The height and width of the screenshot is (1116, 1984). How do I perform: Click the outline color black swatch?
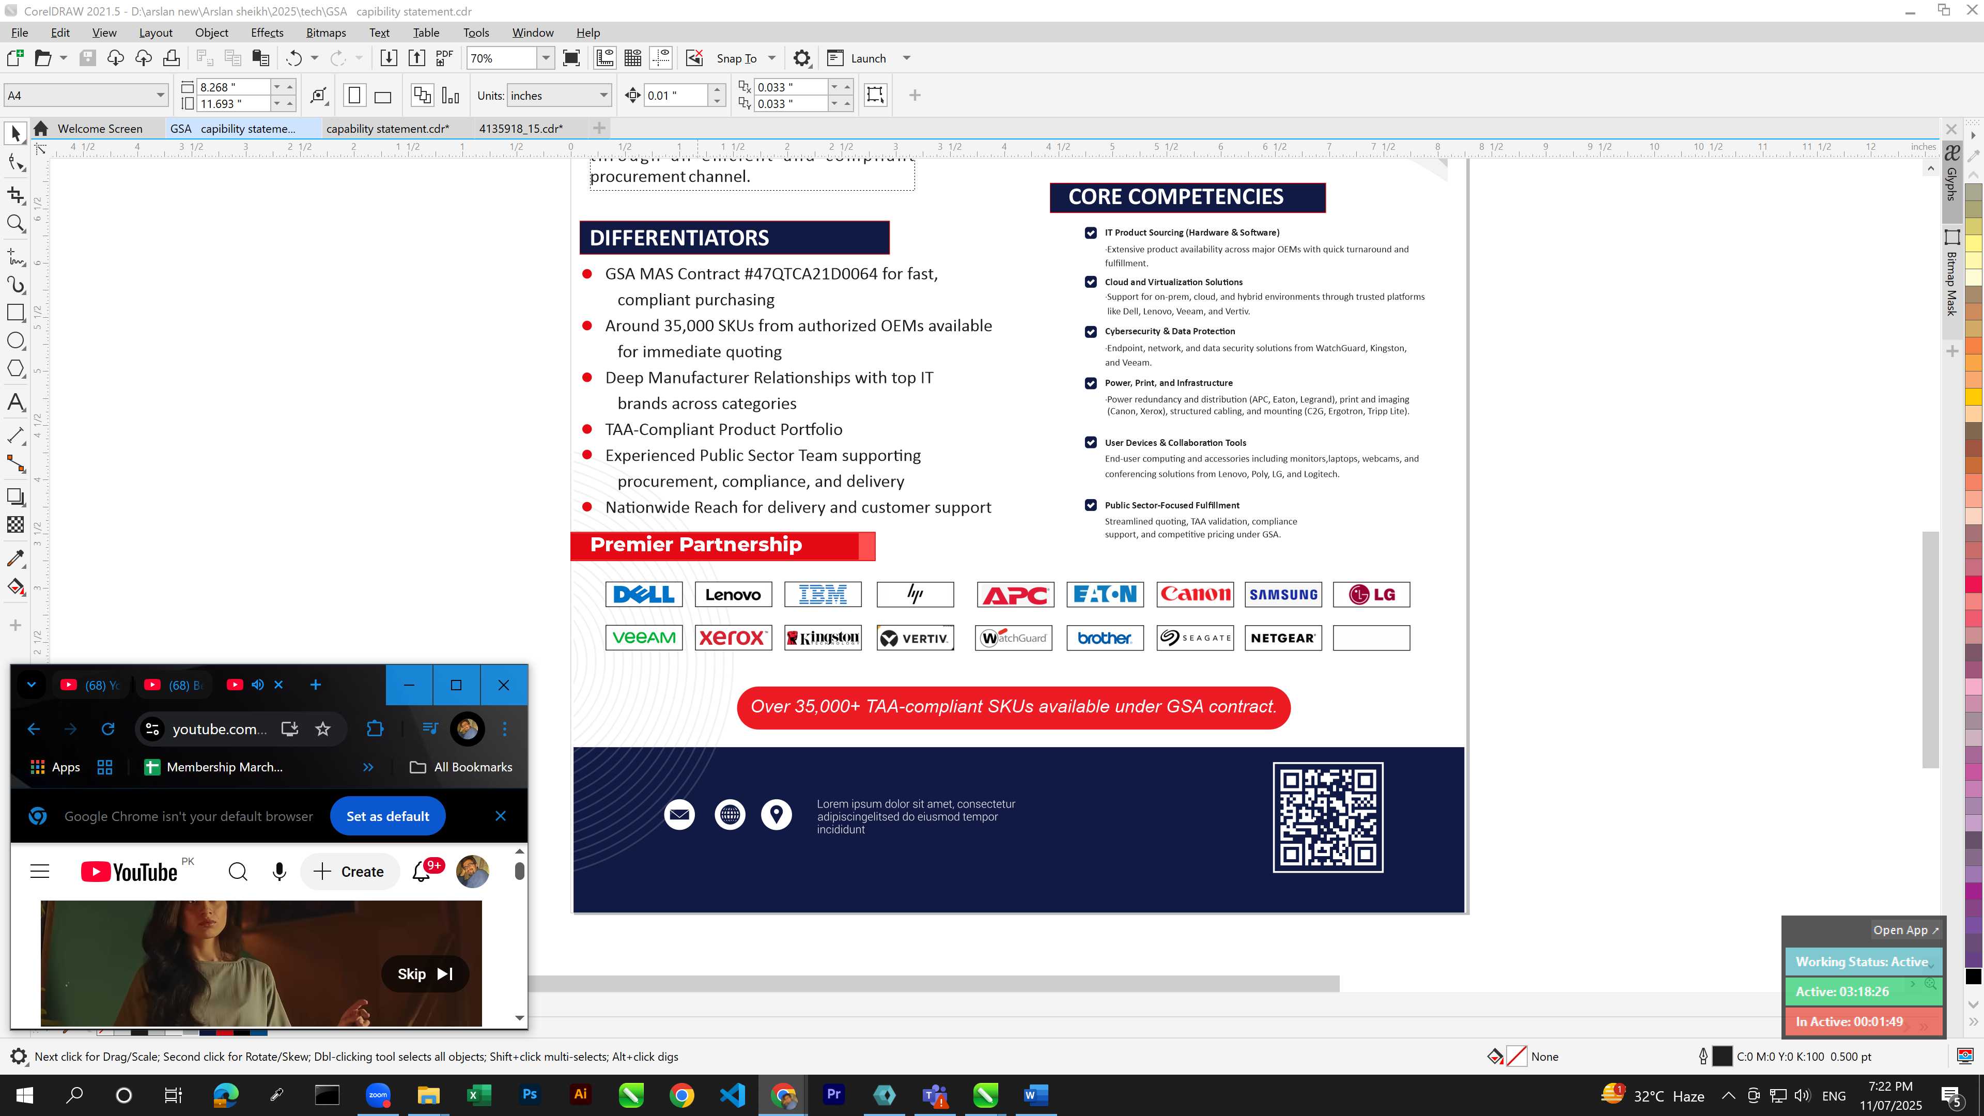coord(1722,1057)
